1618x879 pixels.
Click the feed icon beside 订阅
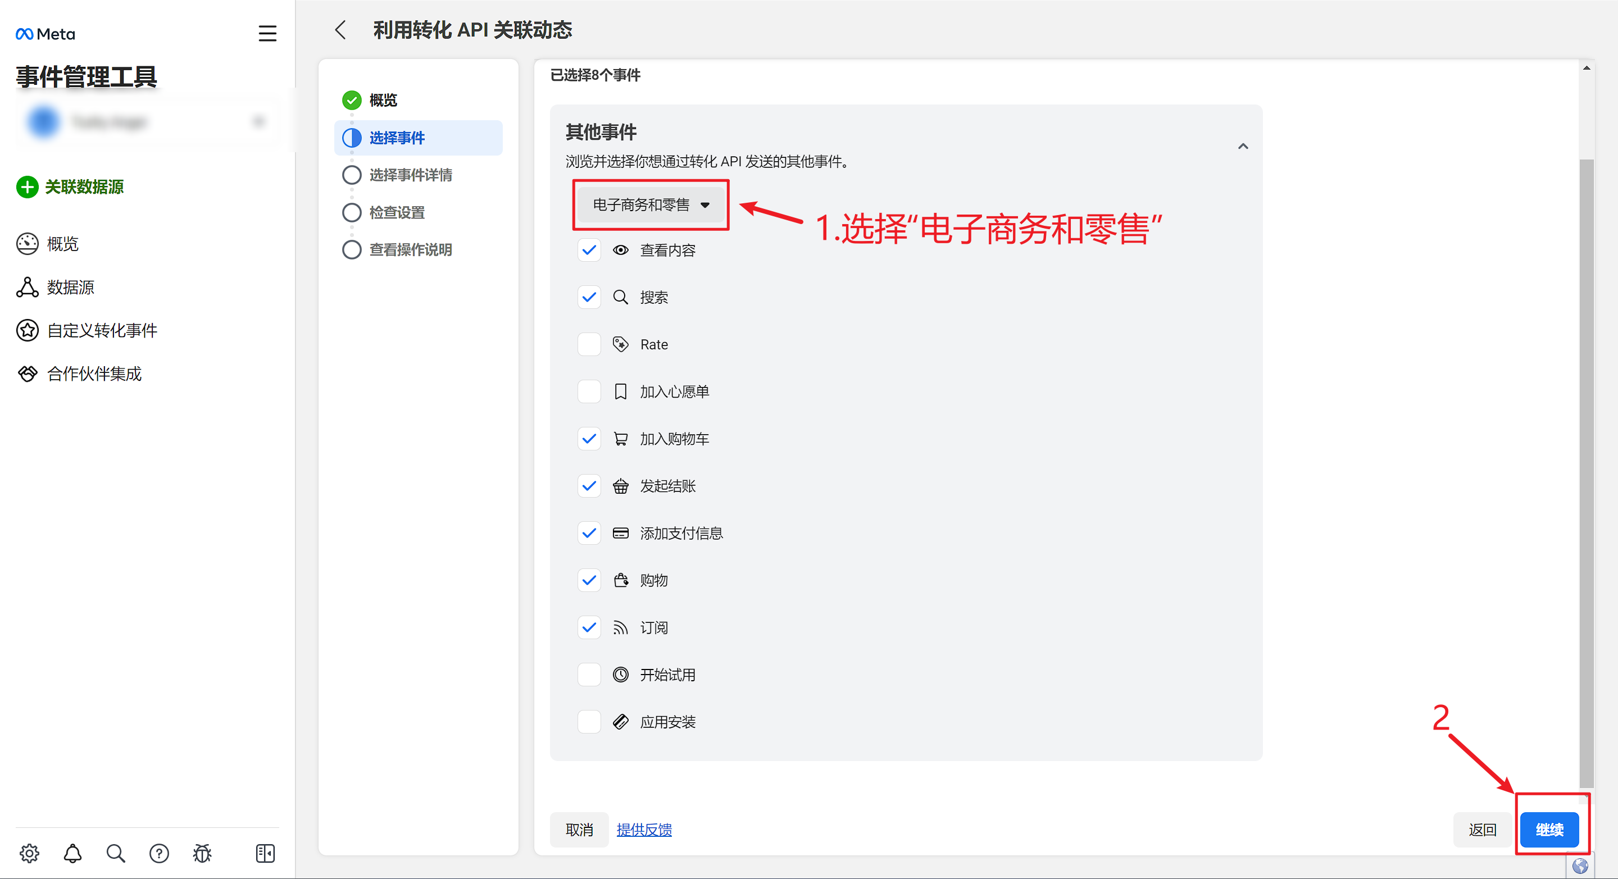621,627
